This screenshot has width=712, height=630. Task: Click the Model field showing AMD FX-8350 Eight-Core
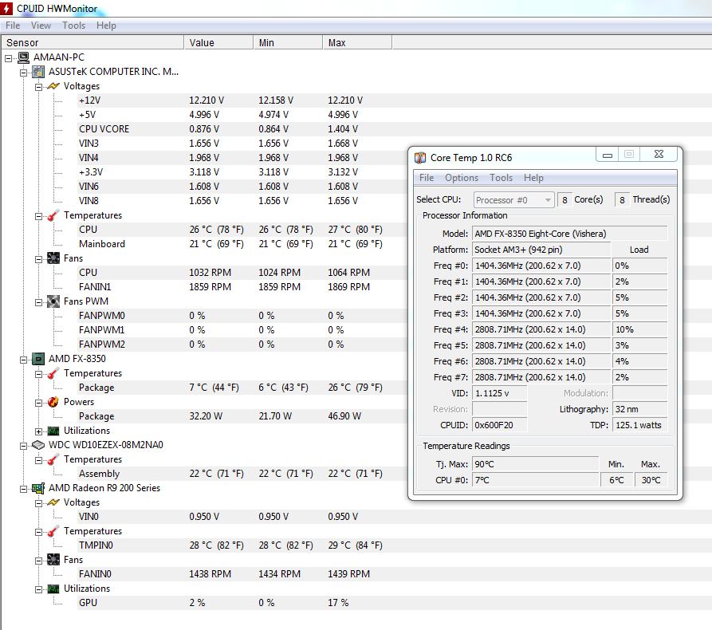click(x=570, y=234)
